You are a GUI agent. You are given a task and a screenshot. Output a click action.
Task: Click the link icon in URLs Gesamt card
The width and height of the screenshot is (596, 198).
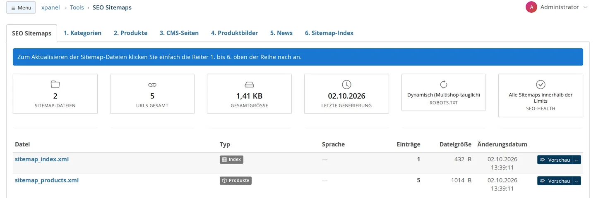tap(152, 85)
